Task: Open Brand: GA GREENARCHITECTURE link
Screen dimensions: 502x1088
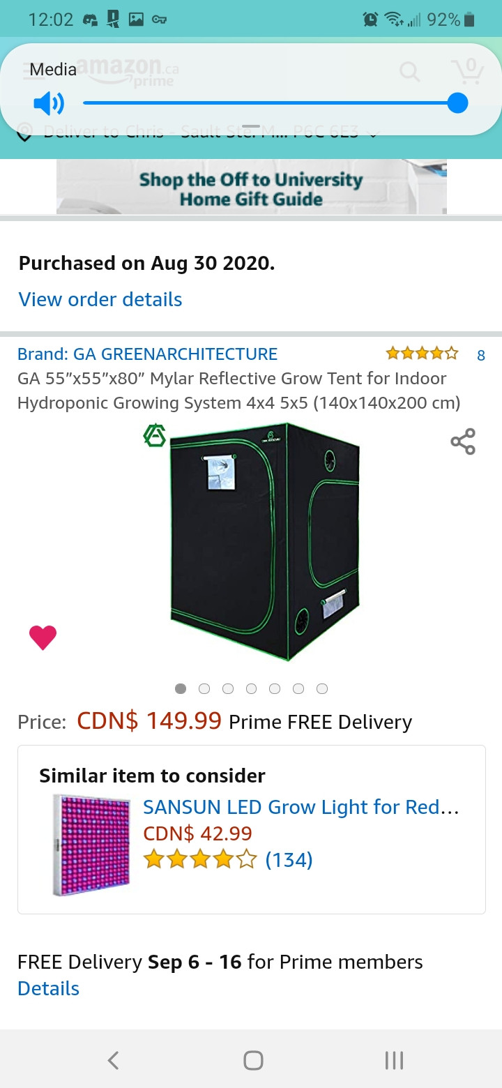Action: (x=147, y=354)
